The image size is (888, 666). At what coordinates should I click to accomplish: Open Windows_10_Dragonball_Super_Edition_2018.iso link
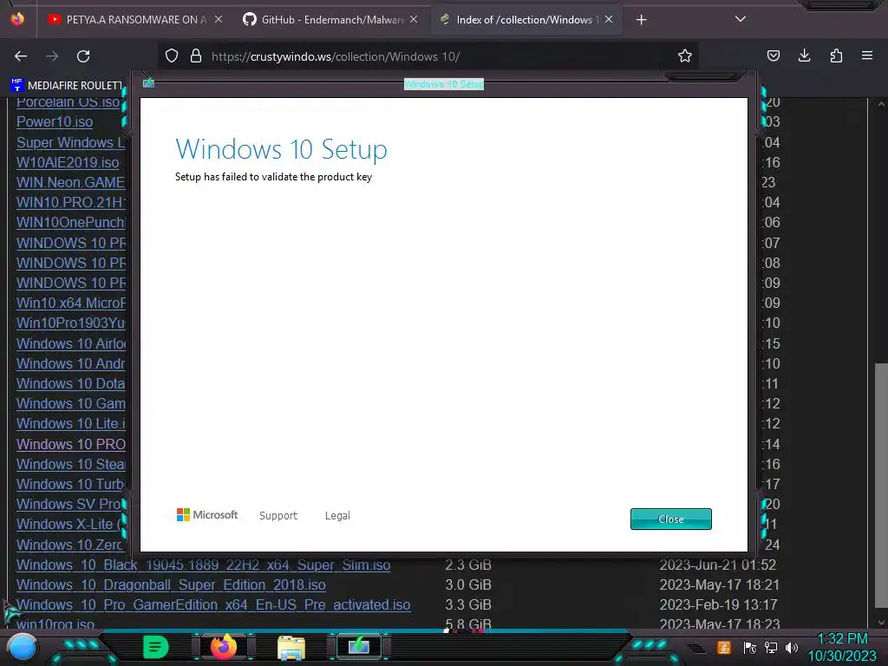(171, 584)
